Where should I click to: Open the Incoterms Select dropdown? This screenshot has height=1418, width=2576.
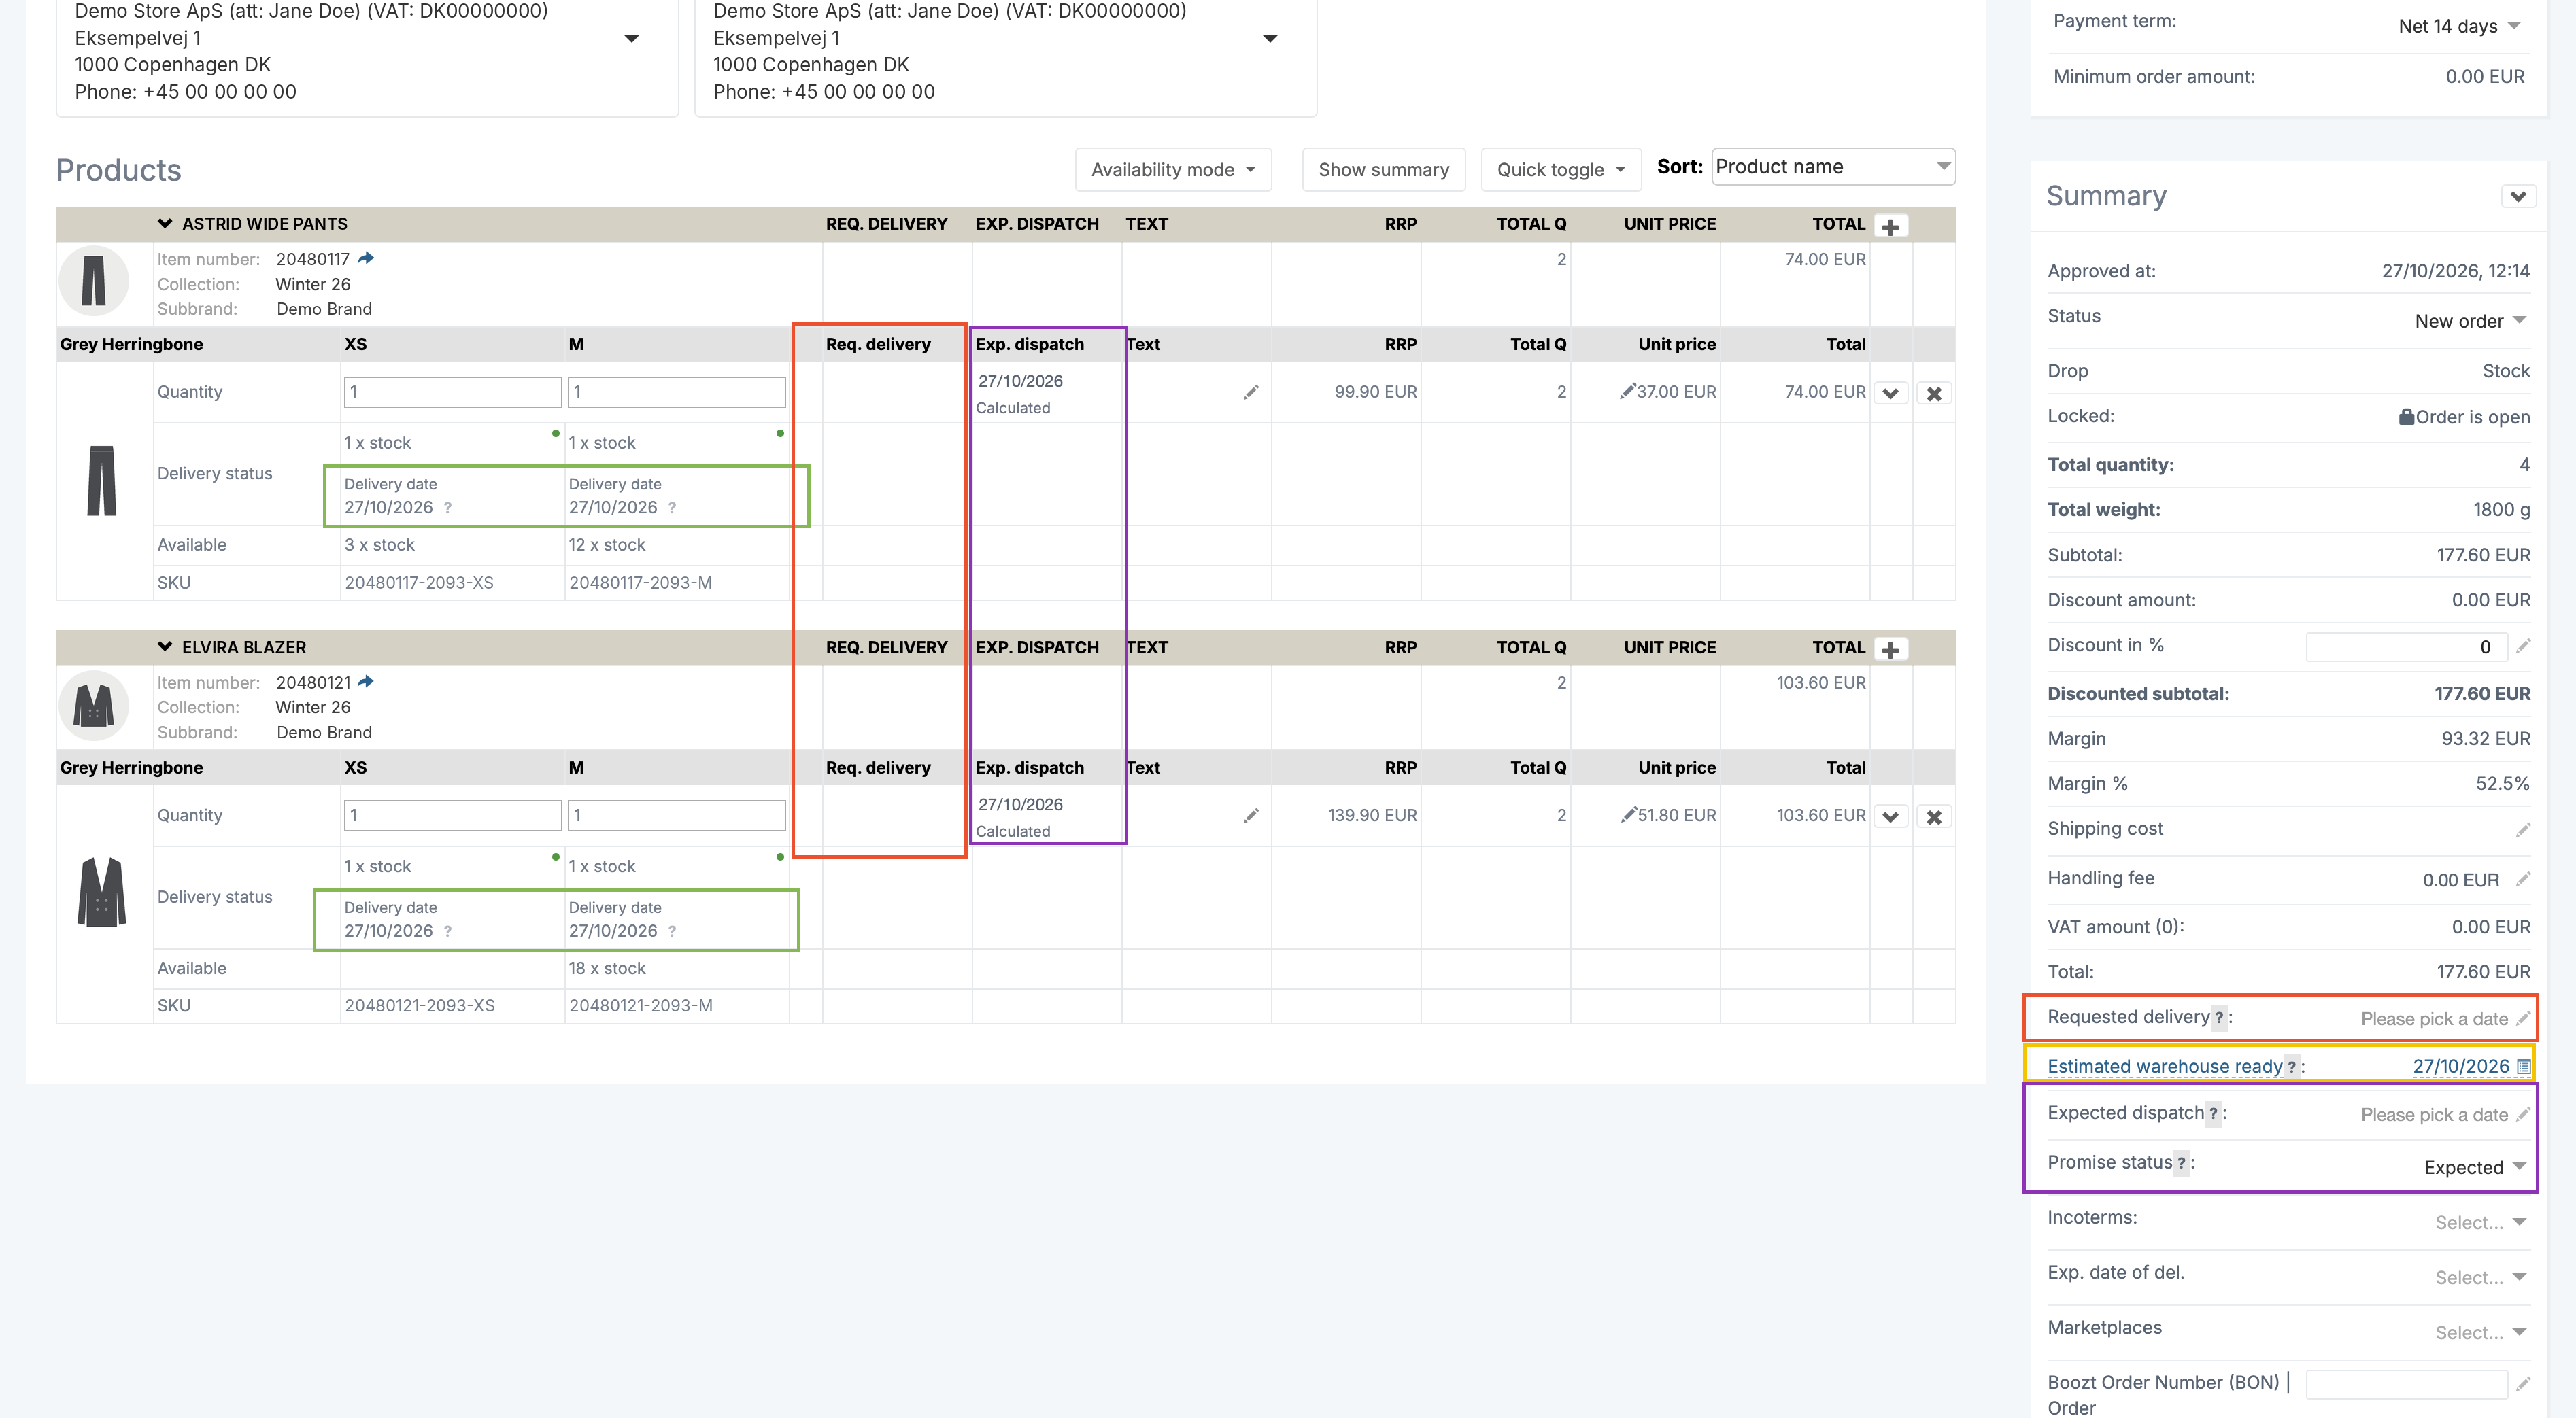coord(2480,1223)
